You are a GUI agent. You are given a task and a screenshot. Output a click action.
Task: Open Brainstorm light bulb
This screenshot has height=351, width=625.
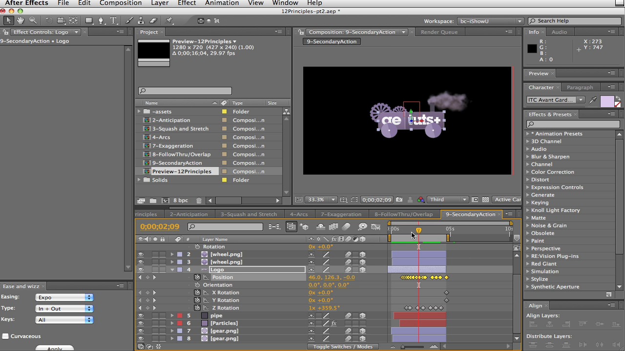coord(362,227)
